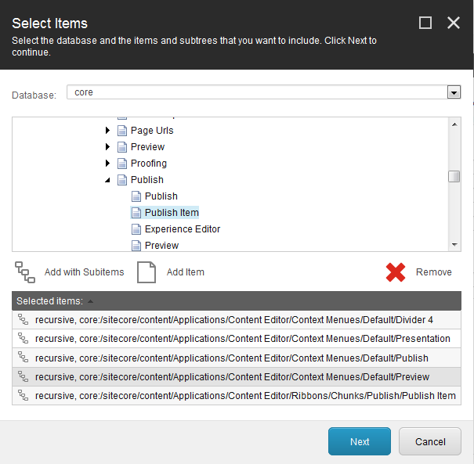Click the document icon beside Page Urls
Screen dimensions: 474x464
(122, 131)
